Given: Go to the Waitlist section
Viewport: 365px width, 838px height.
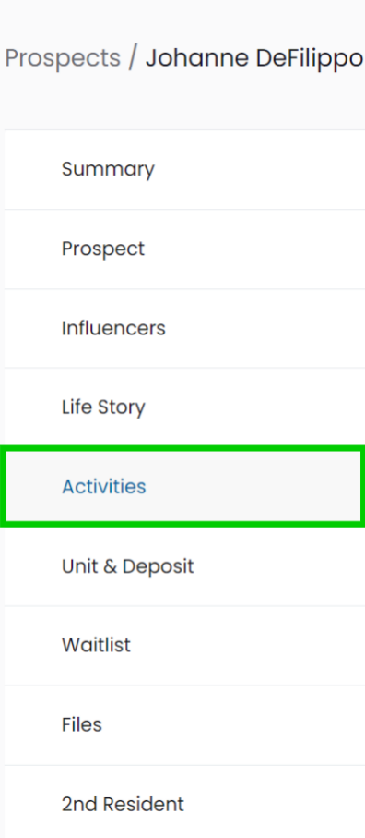Looking at the screenshot, I should (x=184, y=645).
